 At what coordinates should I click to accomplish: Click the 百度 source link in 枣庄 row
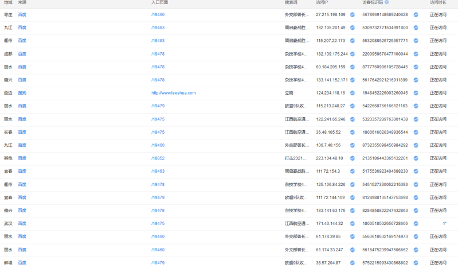tap(22, 15)
